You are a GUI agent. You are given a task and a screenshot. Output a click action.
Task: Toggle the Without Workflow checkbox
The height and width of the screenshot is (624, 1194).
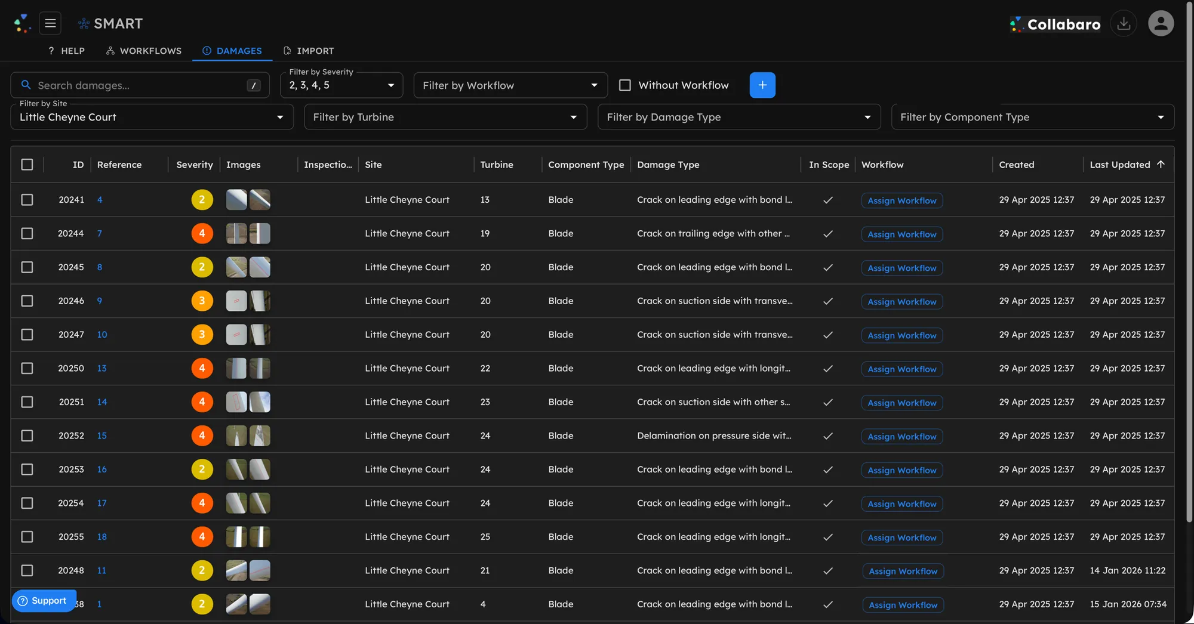[x=625, y=85]
